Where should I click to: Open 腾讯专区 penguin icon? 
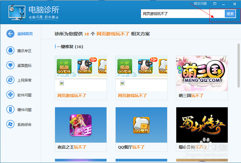coord(10,50)
